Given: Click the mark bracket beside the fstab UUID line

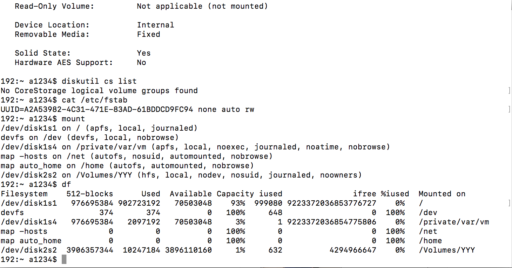Looking at the screenshot, I should 509,109.
